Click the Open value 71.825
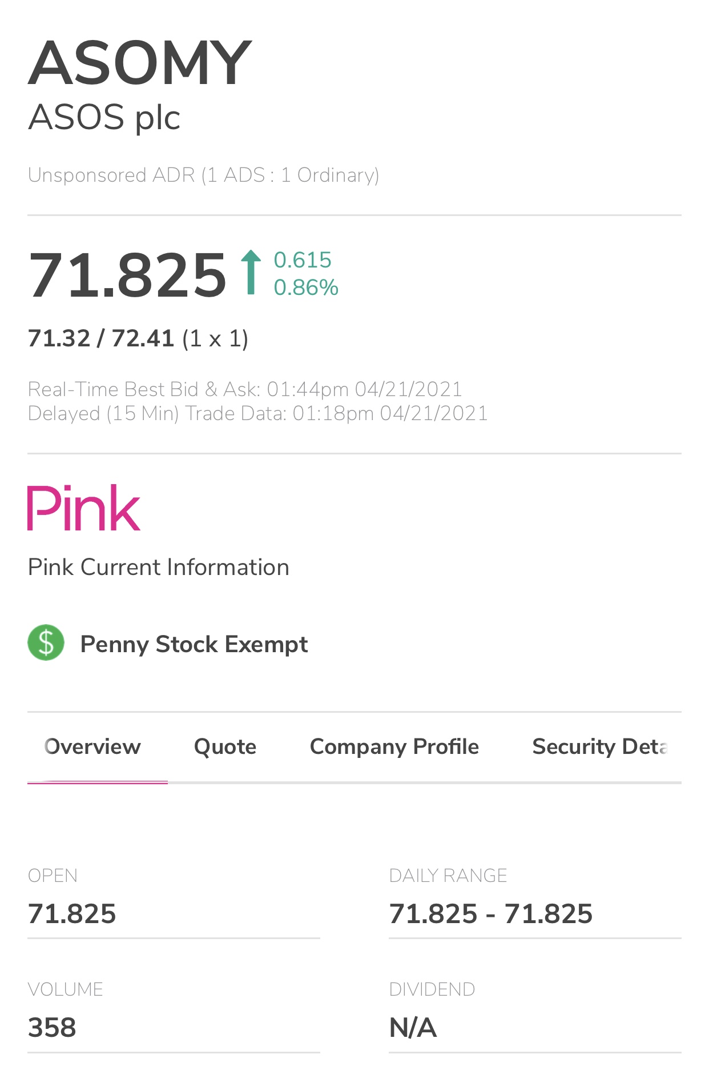Viewport: 709px width, 1070px height. [72, 913]
